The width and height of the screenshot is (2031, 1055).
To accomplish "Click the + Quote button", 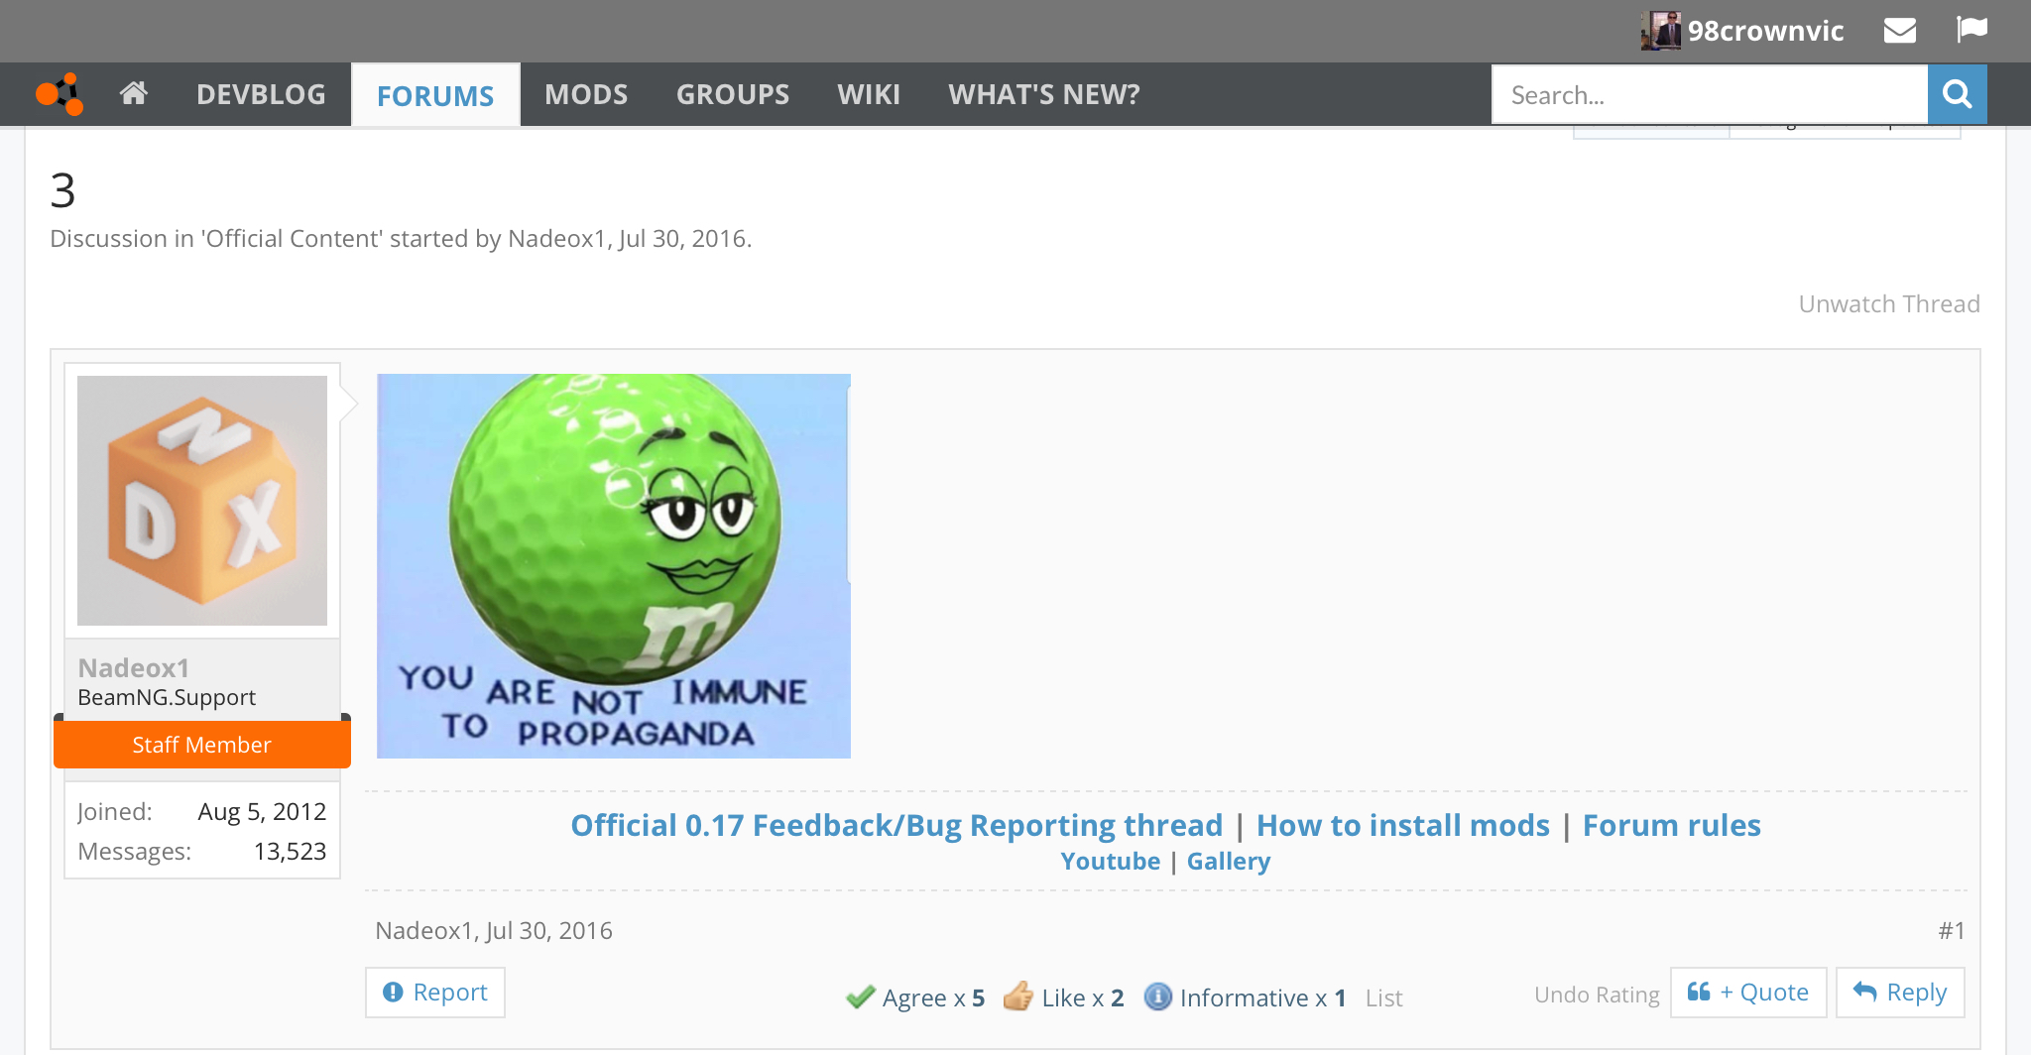I will (x=1748, y=993).
